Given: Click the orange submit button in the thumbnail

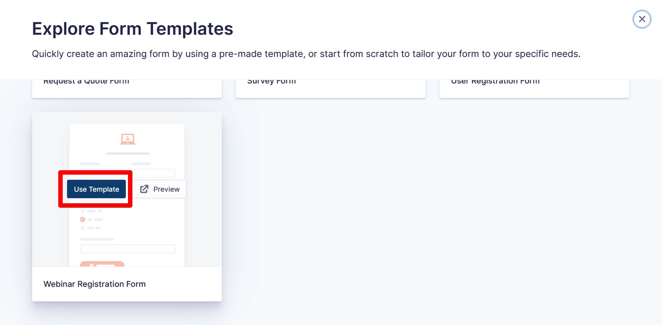Looking at the screenshot, I should pos(102,264).
